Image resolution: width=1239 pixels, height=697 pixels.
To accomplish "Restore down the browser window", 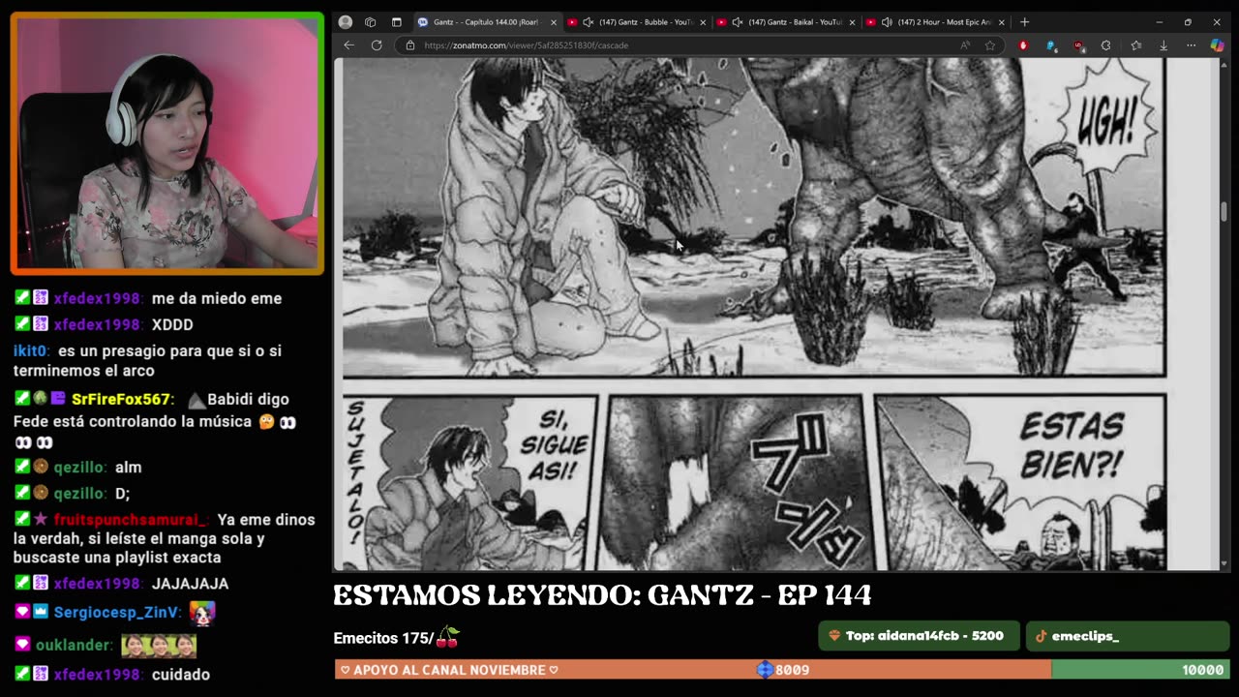I will pyautogui.click(x=1188, y=22).
